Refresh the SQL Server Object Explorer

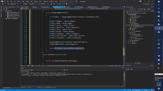click(4, 9)
